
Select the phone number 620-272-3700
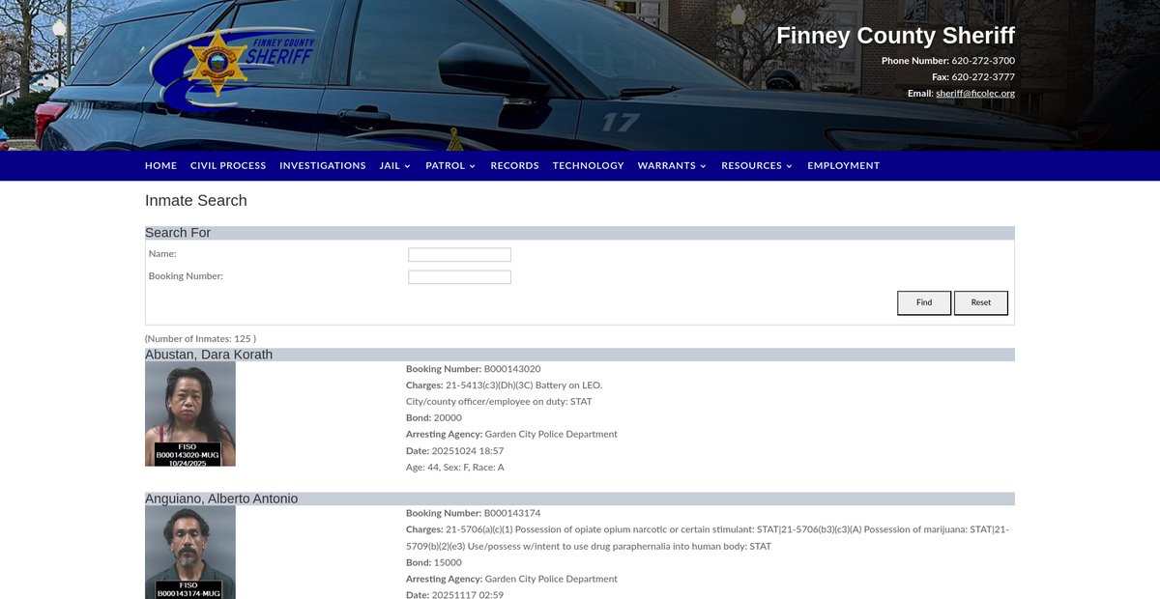(983, 61)
